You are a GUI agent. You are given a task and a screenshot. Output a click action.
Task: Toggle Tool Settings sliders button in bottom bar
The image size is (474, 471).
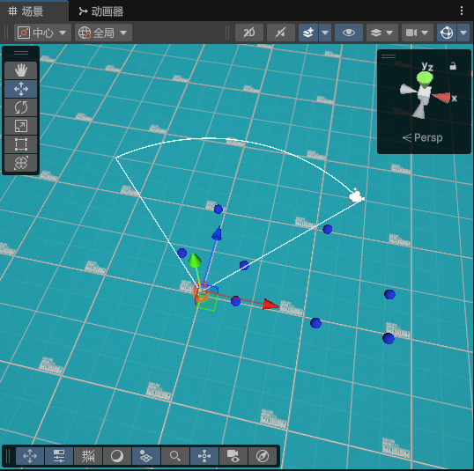click(59, 456)
